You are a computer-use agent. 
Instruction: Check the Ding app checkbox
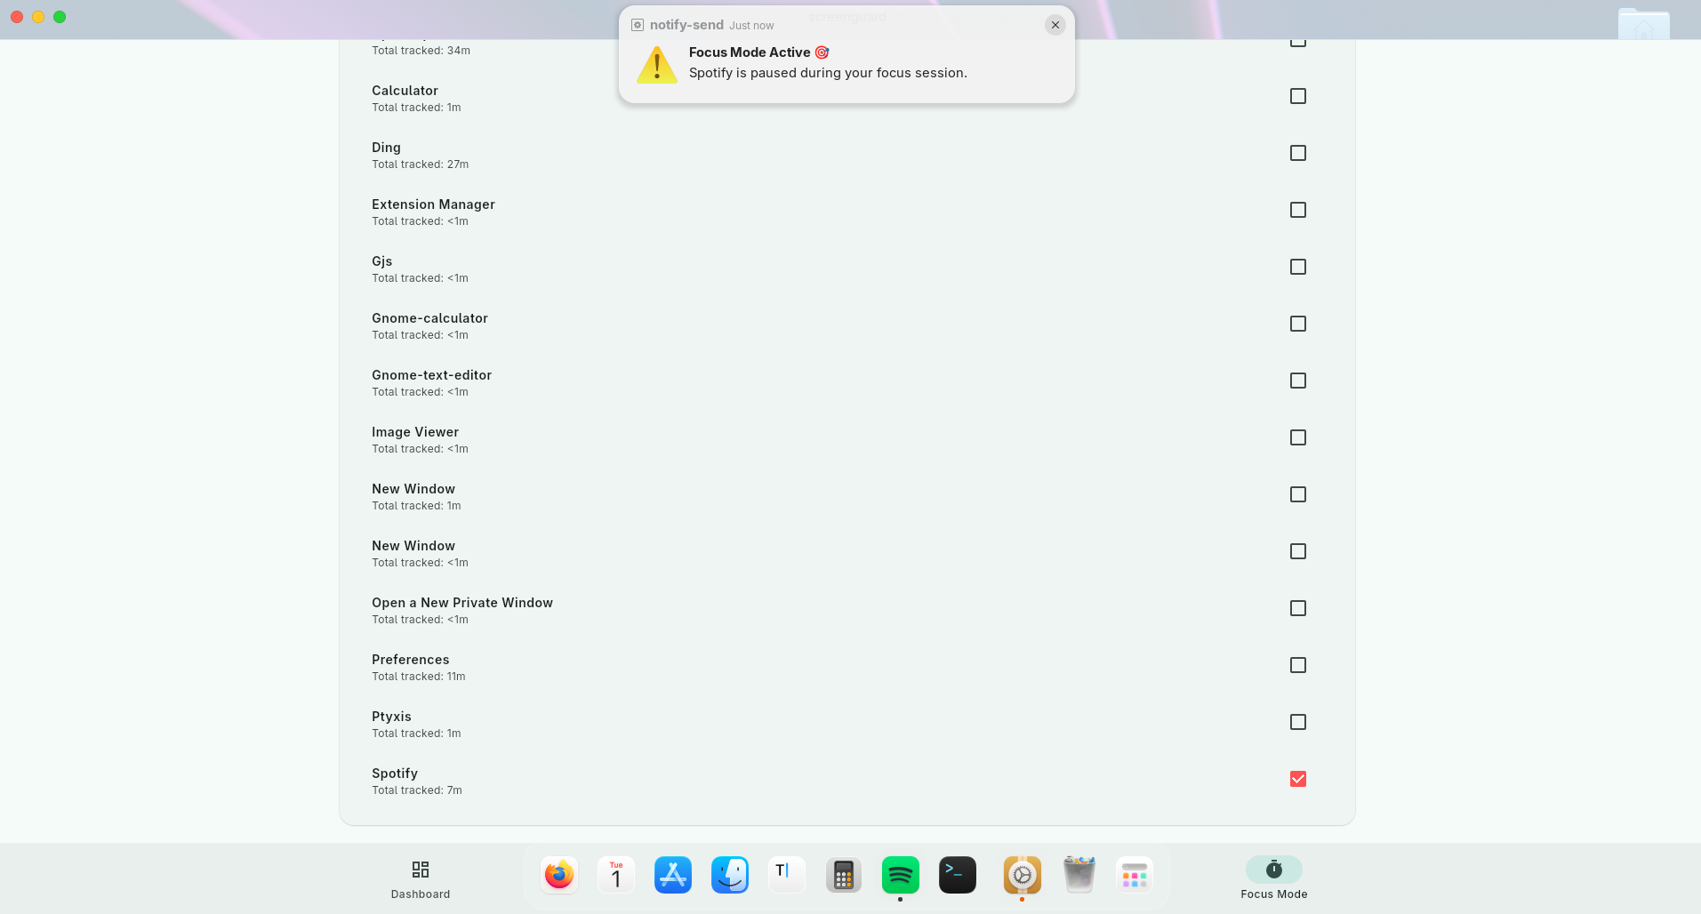pos(1298,153)
